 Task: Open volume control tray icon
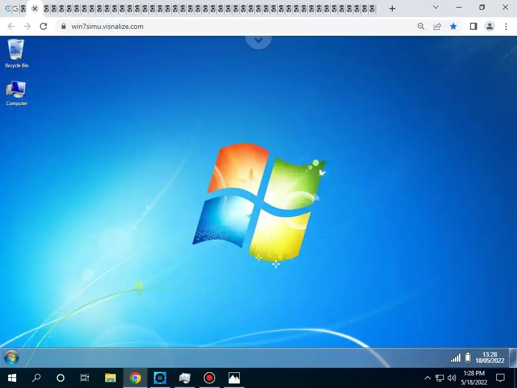(x=452, y=378)
